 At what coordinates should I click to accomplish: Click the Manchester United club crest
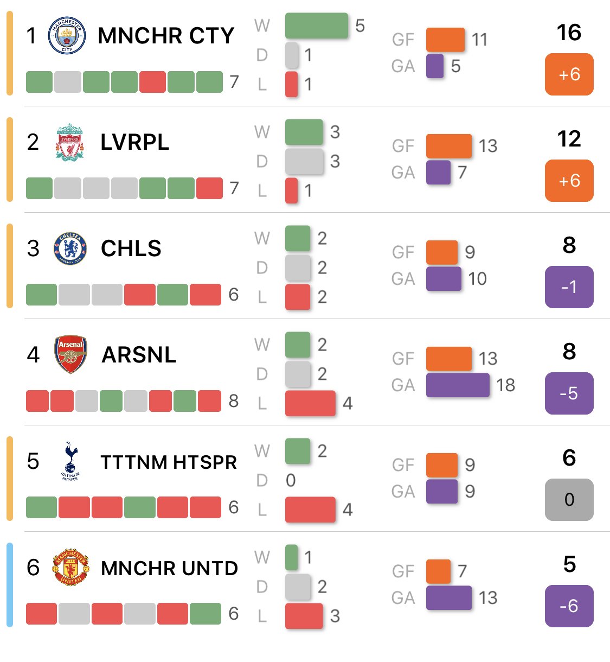70,568
